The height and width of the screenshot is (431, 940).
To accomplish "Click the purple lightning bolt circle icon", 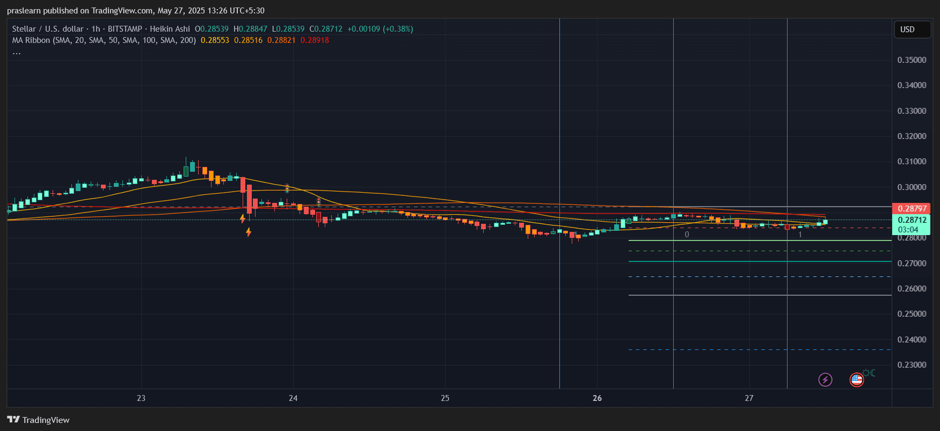I will tap(825, 380).
